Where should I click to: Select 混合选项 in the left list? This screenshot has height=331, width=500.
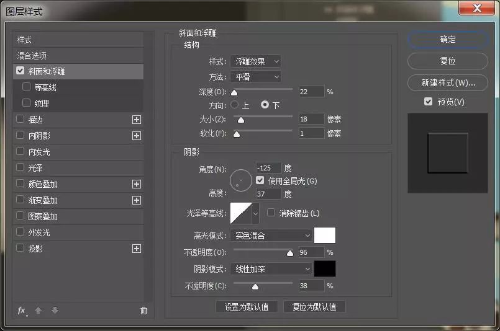[x=32, y=56]
